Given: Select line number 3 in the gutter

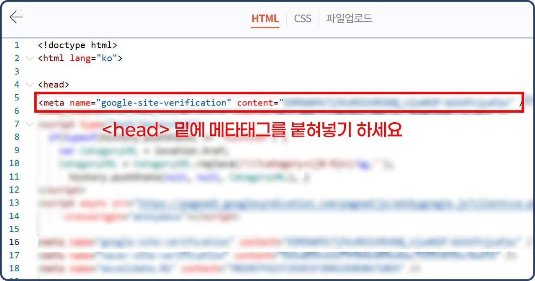Looking at the screenshot, I should click(x=17, y=71).
